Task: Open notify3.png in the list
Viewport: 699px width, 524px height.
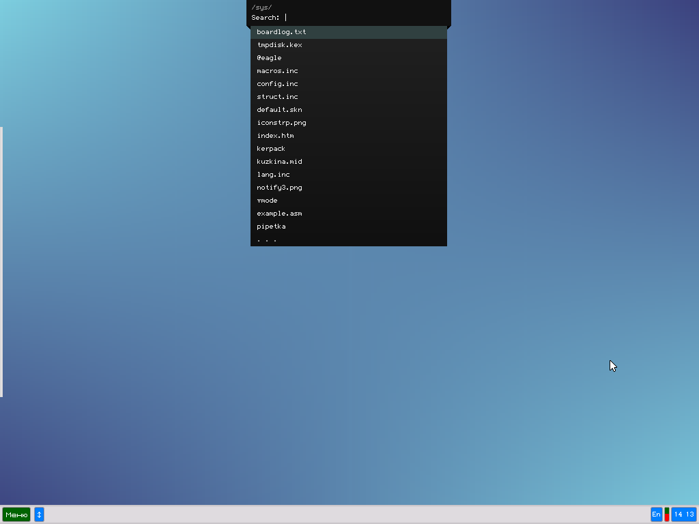Action: 279,188
